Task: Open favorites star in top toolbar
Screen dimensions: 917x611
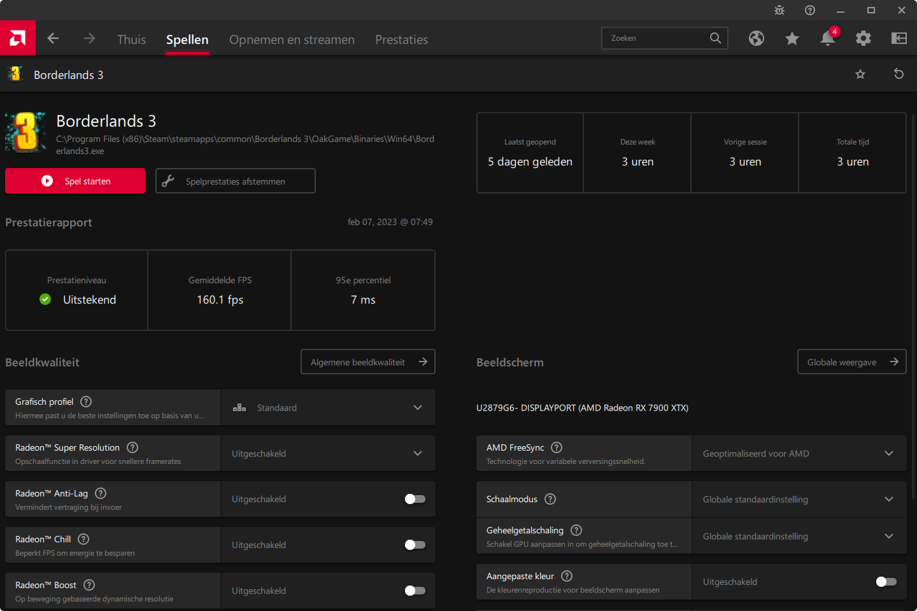Action: 792,39
